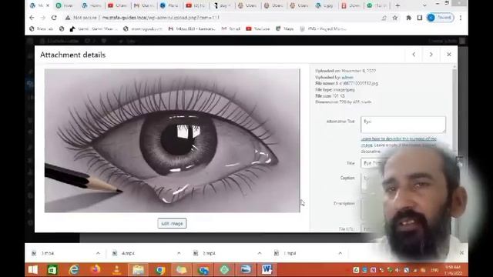Expand the 2.mp4 download options arrow
Image resolution: width=493 pixels, height=277 pixels.
260,253
